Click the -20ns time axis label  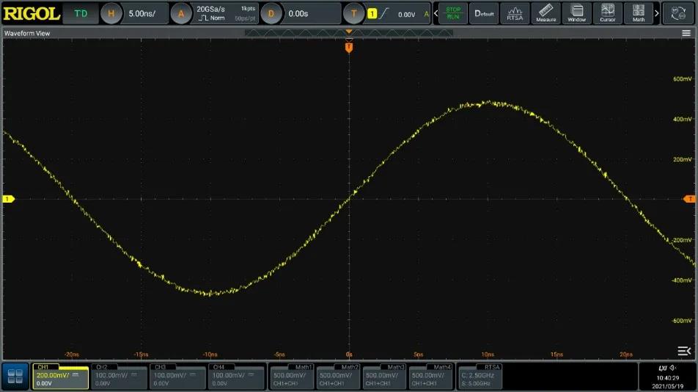click(x=71, y=355)
